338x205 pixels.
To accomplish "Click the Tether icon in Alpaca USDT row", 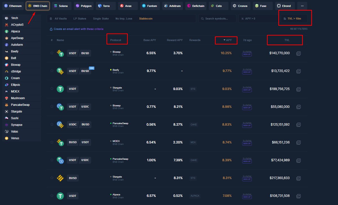I will (60, 196).
